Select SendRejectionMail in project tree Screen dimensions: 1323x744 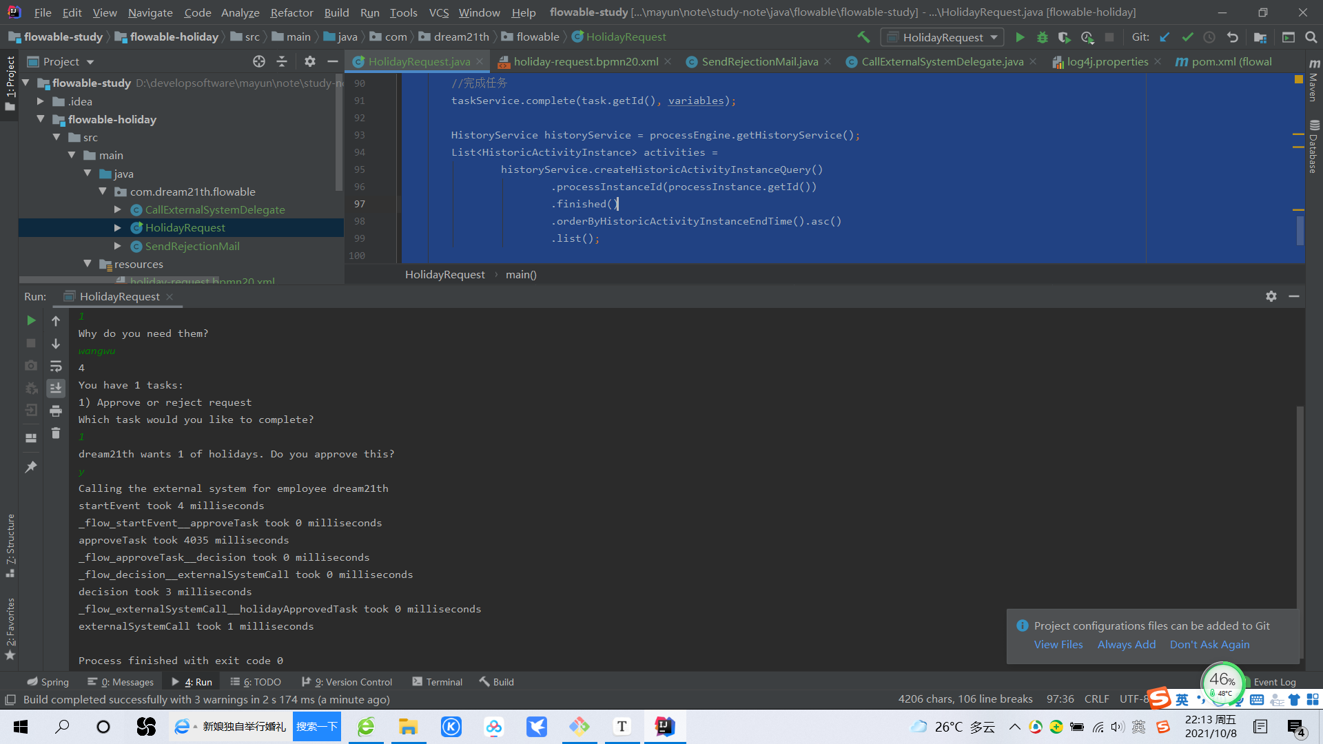(x=192, y=246)
